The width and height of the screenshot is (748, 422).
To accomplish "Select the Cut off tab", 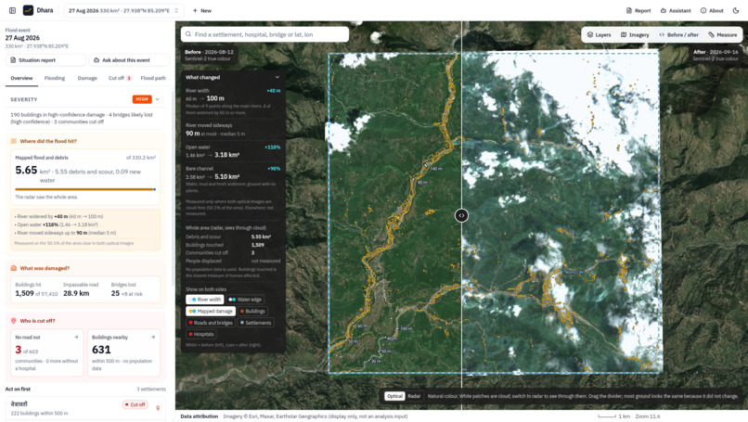I will (x=120, y=78).
